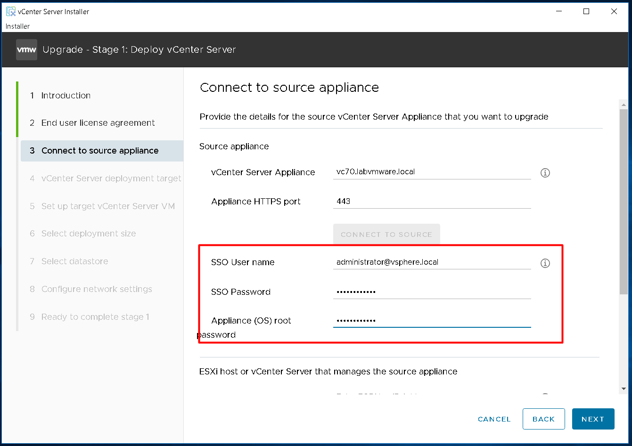Screen dimensions: 632x446
Task: Click the VMware vmw logo in header
Action: click(26, 49)
